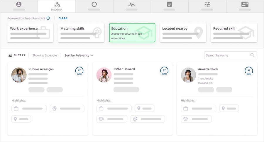Click Rubens Assunção's briefcase highlight chip
Viewport: 264px width, 142px height.
pyautogui.click(x=29, y=109)
